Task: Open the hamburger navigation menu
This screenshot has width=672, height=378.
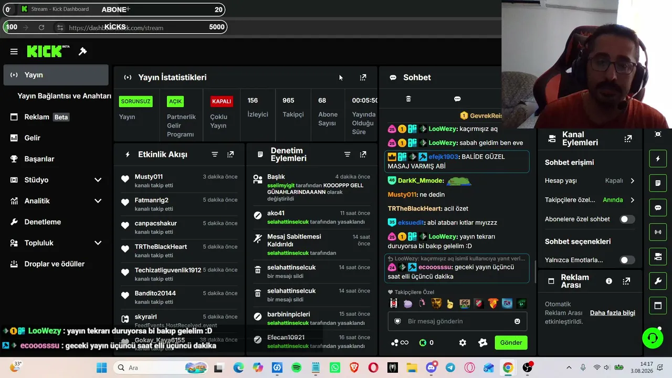Action: [x=14, y=51]
